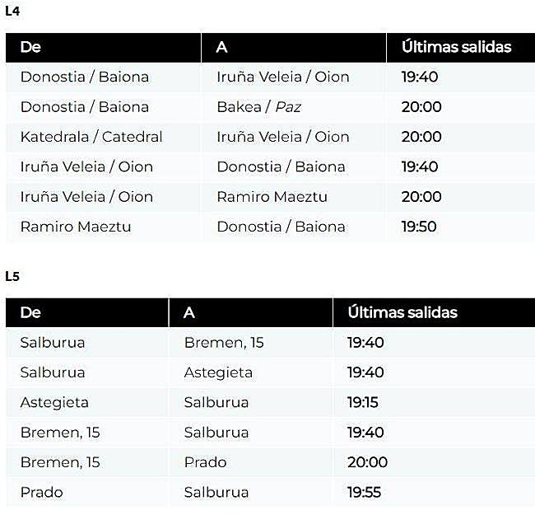Click the 19:15 departure time
535x515 pixels.
(364, 403)
